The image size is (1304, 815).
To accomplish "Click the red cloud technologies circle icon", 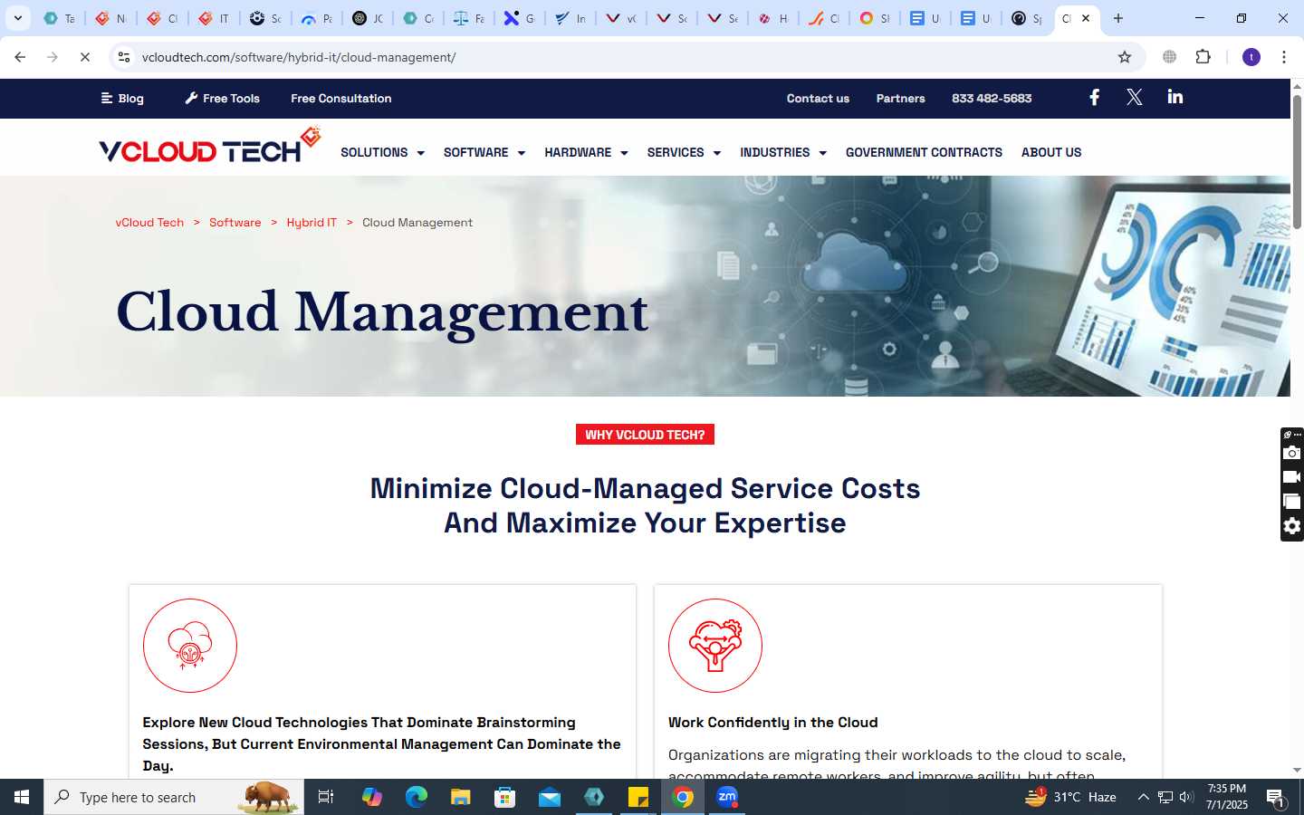I will coord(190,646).
